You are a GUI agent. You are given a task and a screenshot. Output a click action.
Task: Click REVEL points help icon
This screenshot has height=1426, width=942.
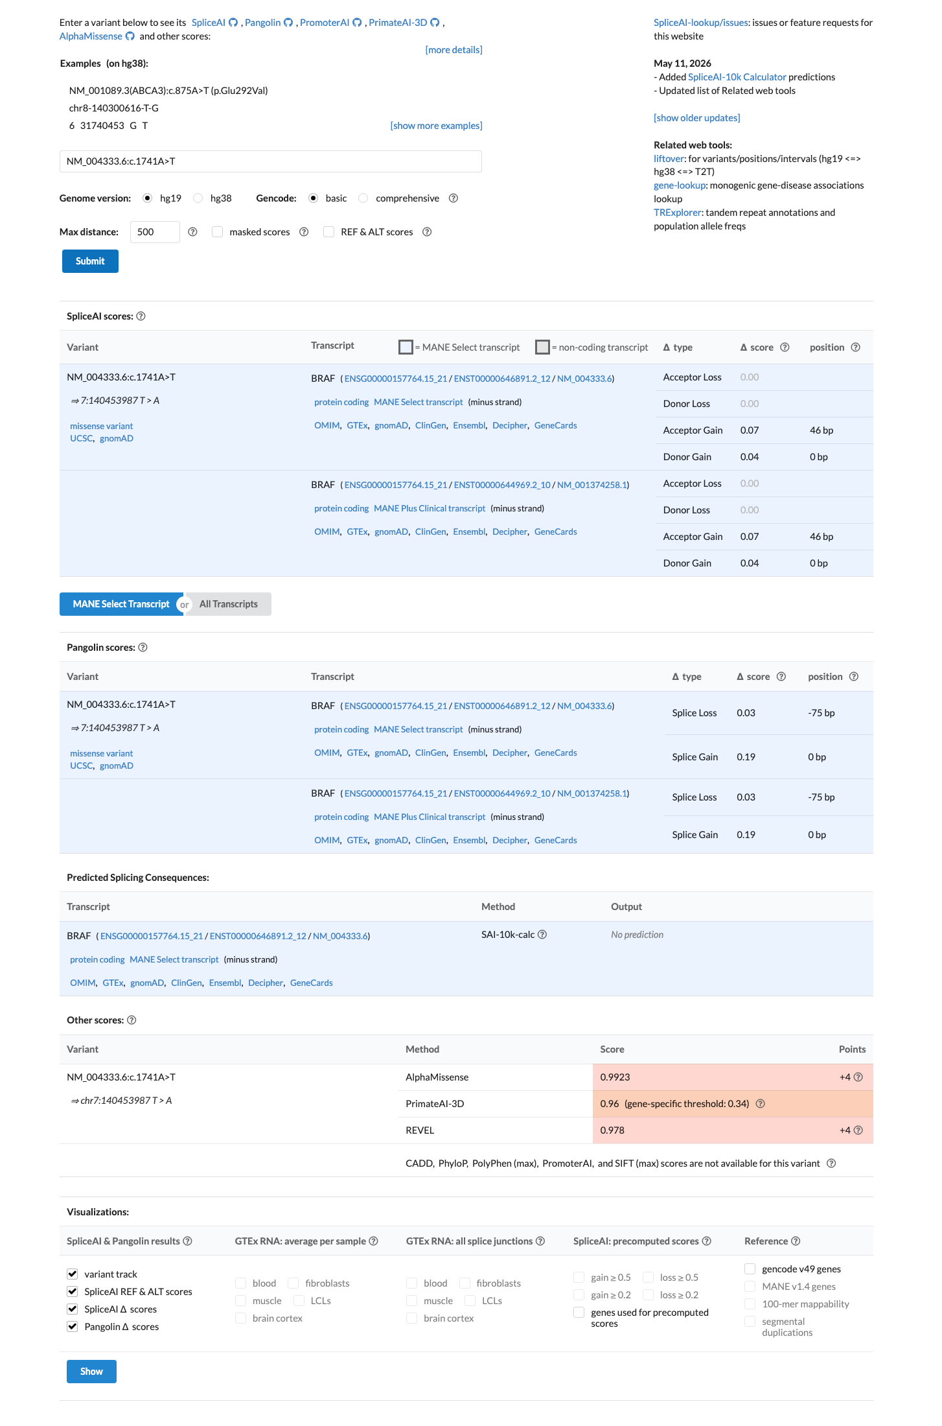tap(858, 1130)
